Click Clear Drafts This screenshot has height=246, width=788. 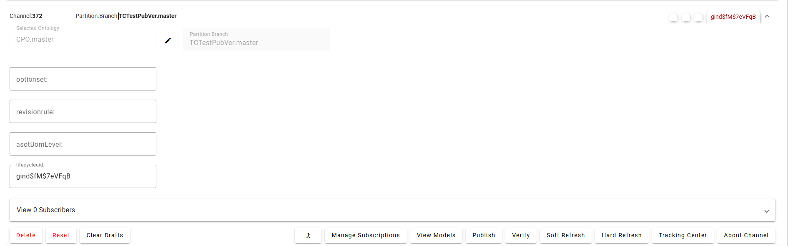[x=105, y=236]
